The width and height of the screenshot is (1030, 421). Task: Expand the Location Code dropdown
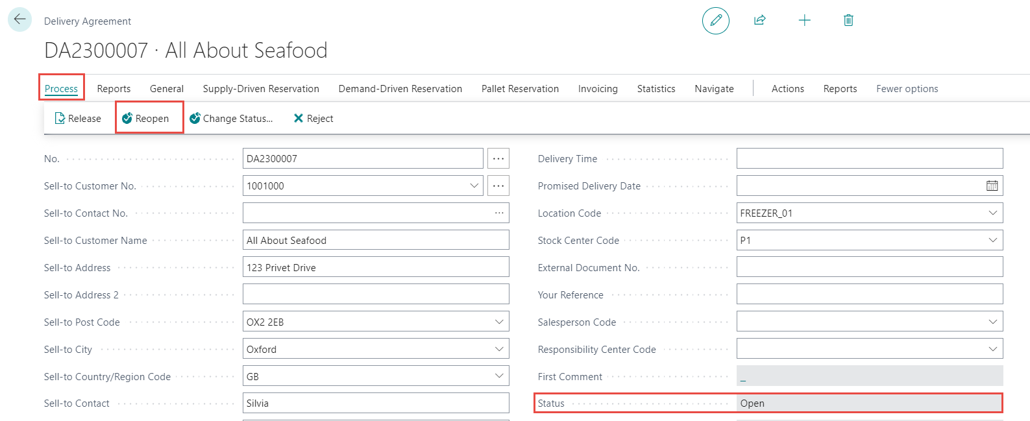click(x=992, y=213)
